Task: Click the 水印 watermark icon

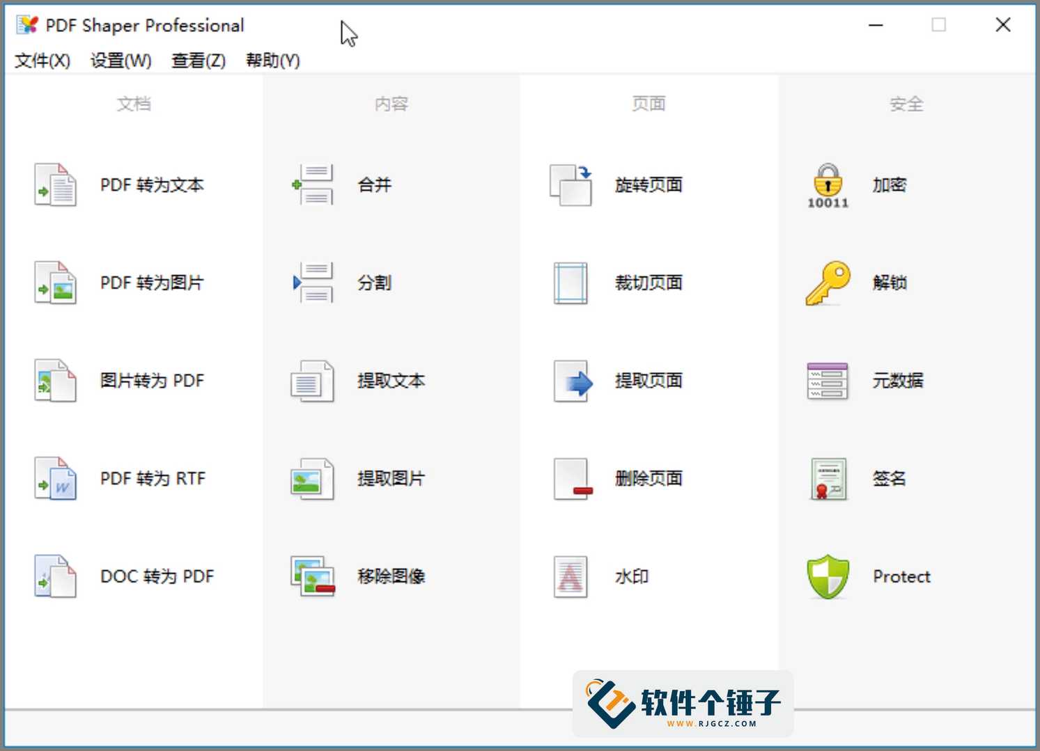Action: click(571, 576)
